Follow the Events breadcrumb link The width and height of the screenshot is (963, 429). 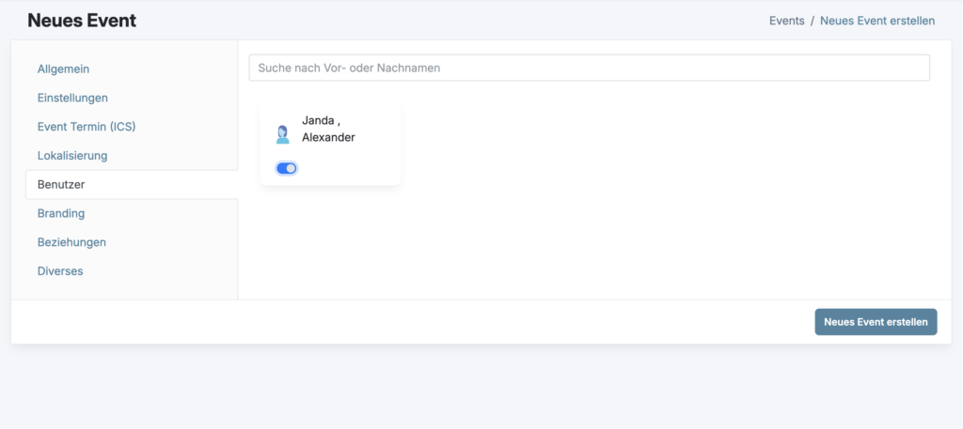click(786, 21)
